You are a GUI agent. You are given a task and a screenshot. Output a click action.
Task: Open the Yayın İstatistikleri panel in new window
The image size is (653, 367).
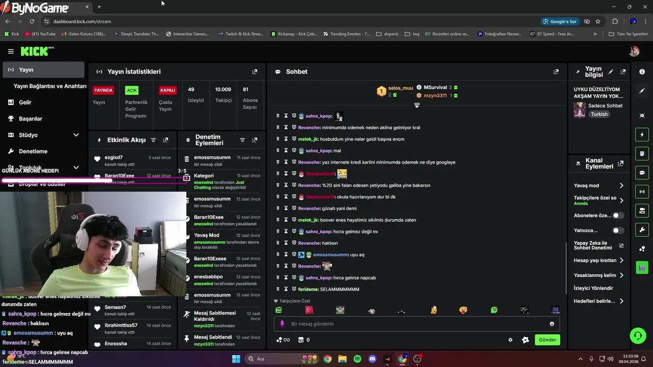pyautogui.click(x=255, y=72)
